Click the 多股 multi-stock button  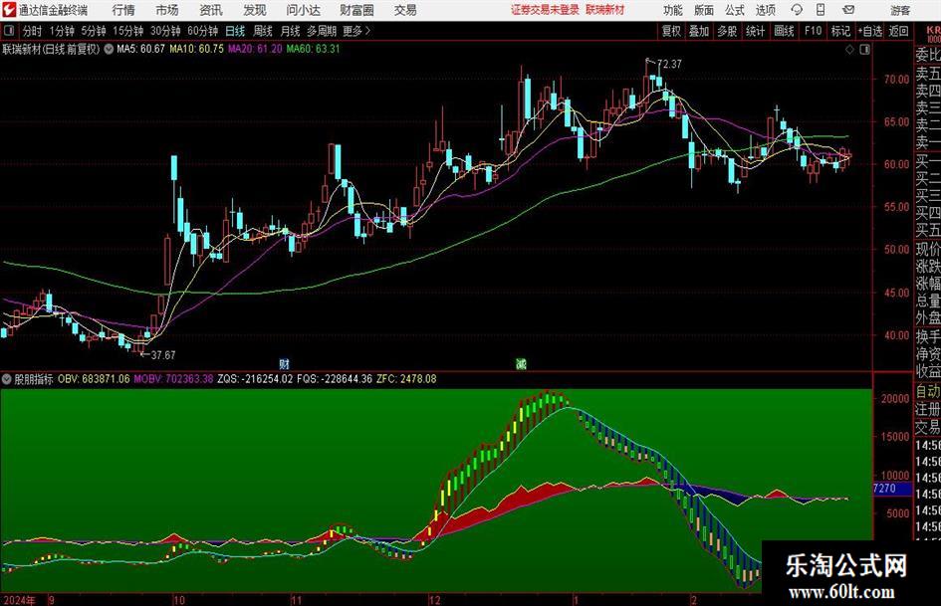727,31
